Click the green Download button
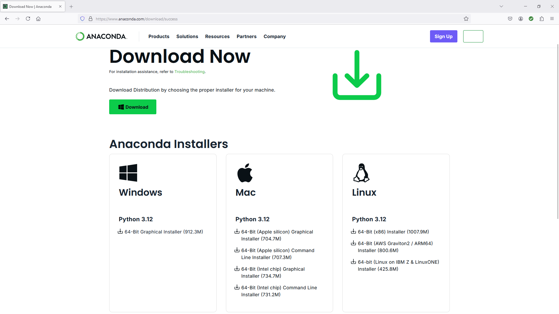 click(x=133, y=107)
